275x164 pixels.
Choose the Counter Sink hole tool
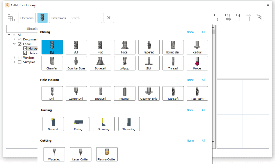(149, 93)
